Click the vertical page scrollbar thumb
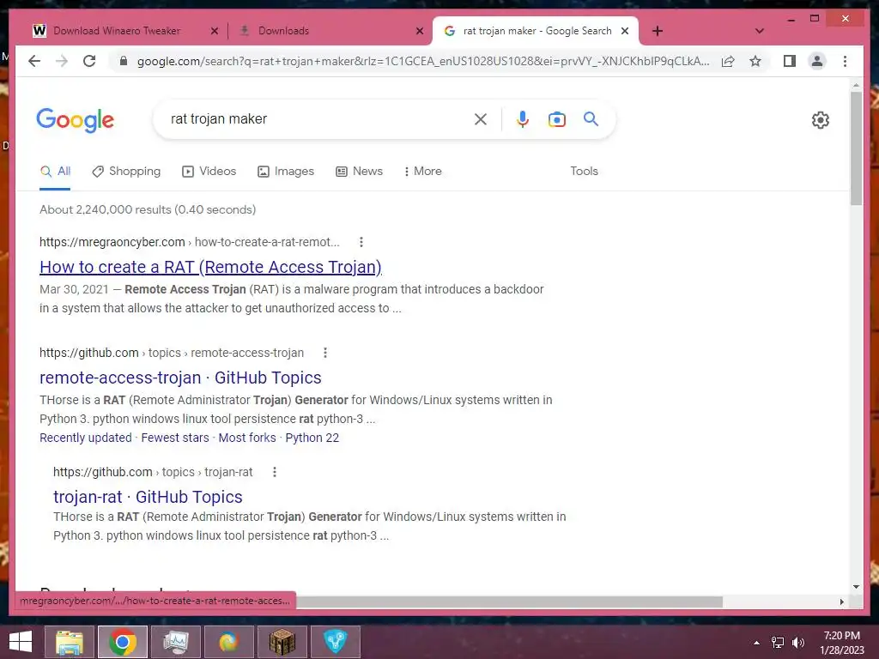 coord(856,148)
